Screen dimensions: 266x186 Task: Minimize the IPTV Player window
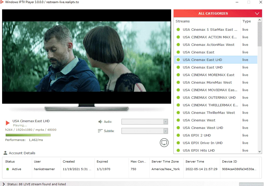tap(237, 2)
